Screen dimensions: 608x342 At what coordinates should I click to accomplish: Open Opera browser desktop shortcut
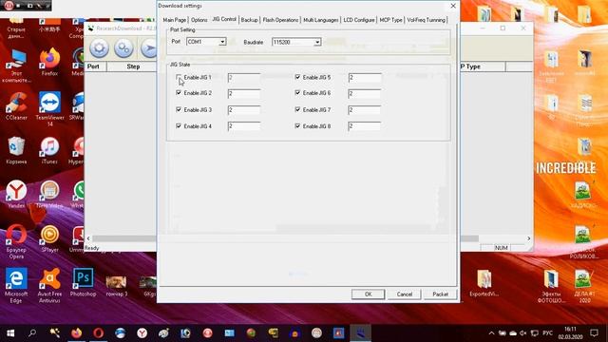pos(16,241)
